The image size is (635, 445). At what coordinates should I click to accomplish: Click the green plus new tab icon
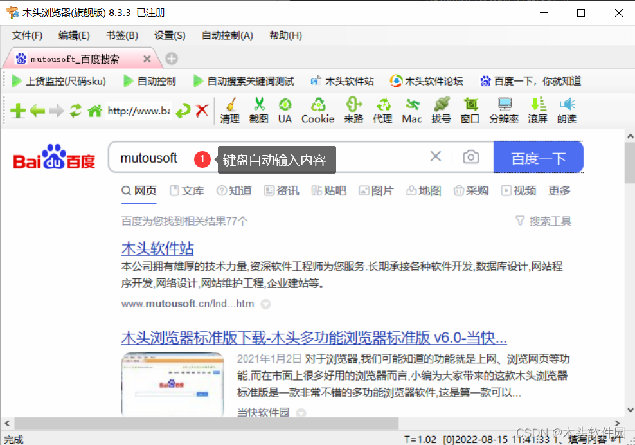tap(18, 111)
